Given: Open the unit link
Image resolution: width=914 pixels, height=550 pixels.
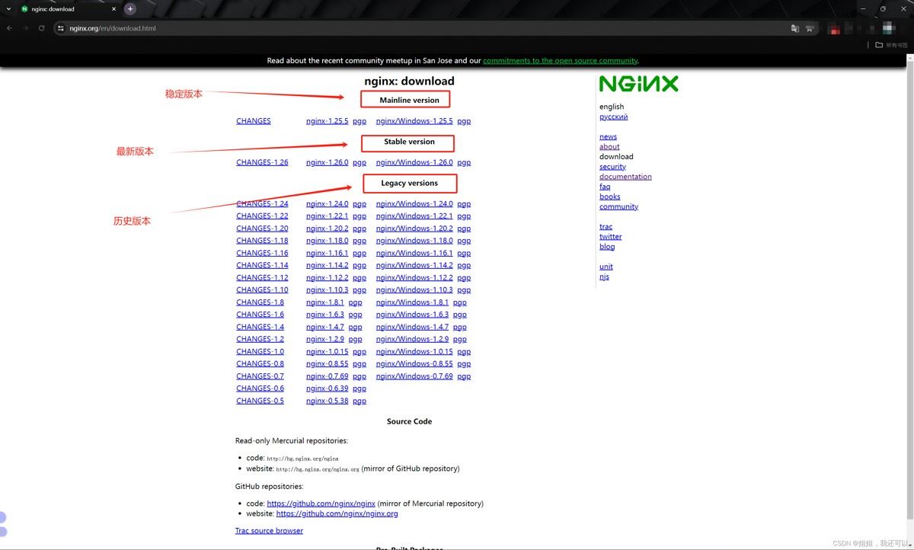Looking at the screenshot, I should pos(606,267).
